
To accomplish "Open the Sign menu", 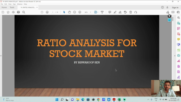I will [x=14, y=4].
